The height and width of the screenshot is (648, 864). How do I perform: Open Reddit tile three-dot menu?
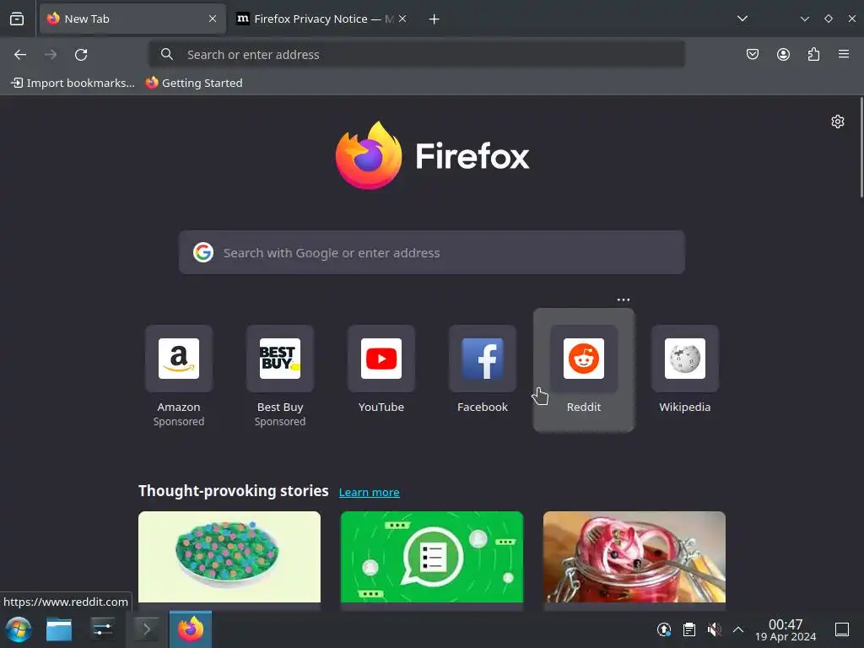[624, 300]
